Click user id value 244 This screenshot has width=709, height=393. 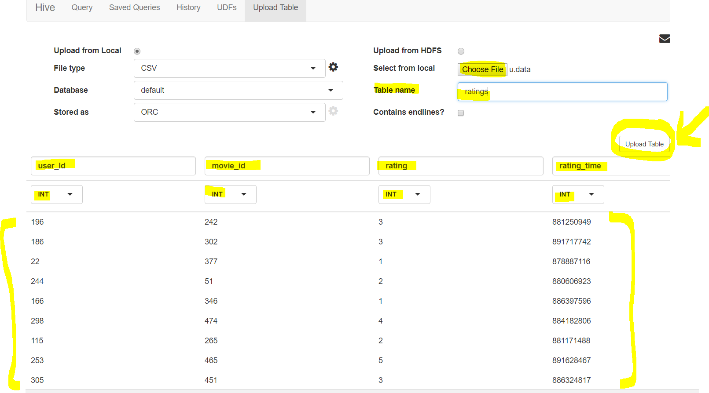37,281
